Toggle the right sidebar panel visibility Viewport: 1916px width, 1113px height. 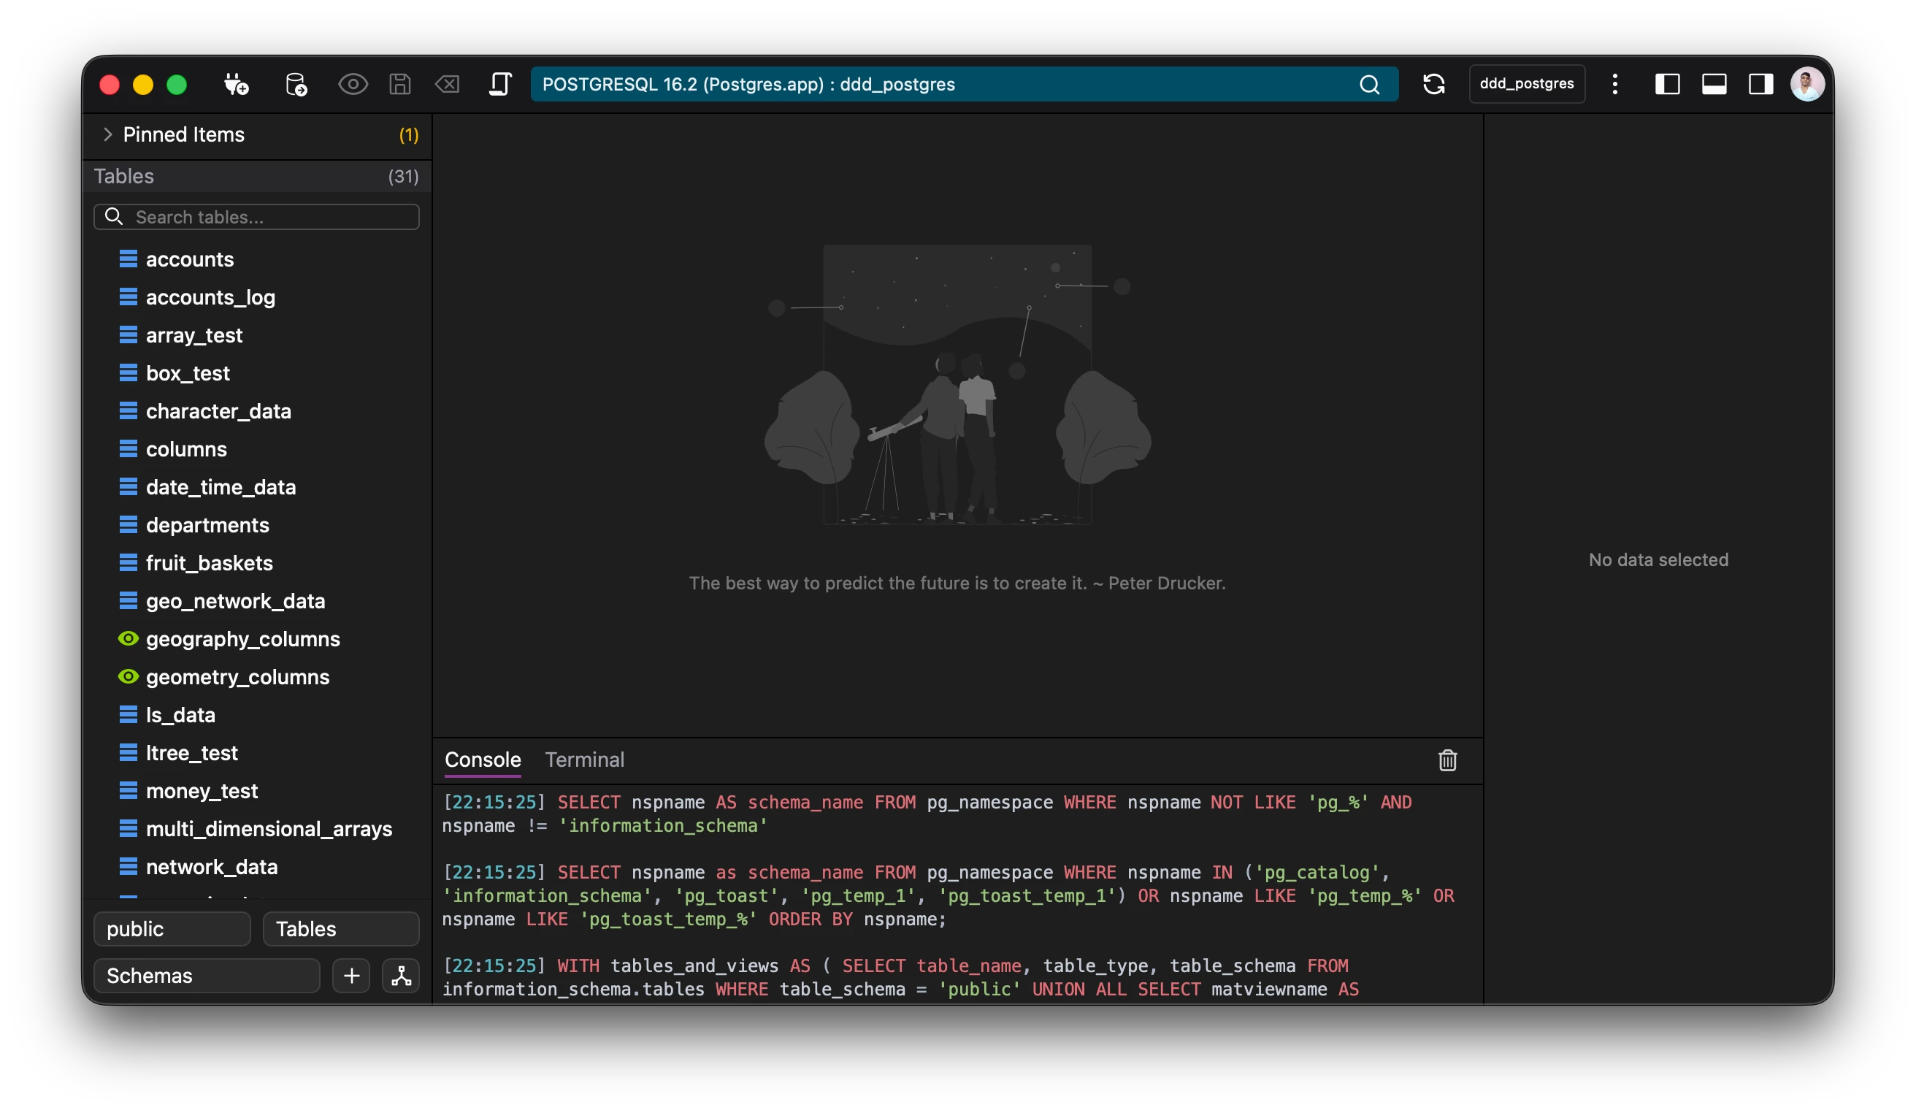[x=1760, y=85]
